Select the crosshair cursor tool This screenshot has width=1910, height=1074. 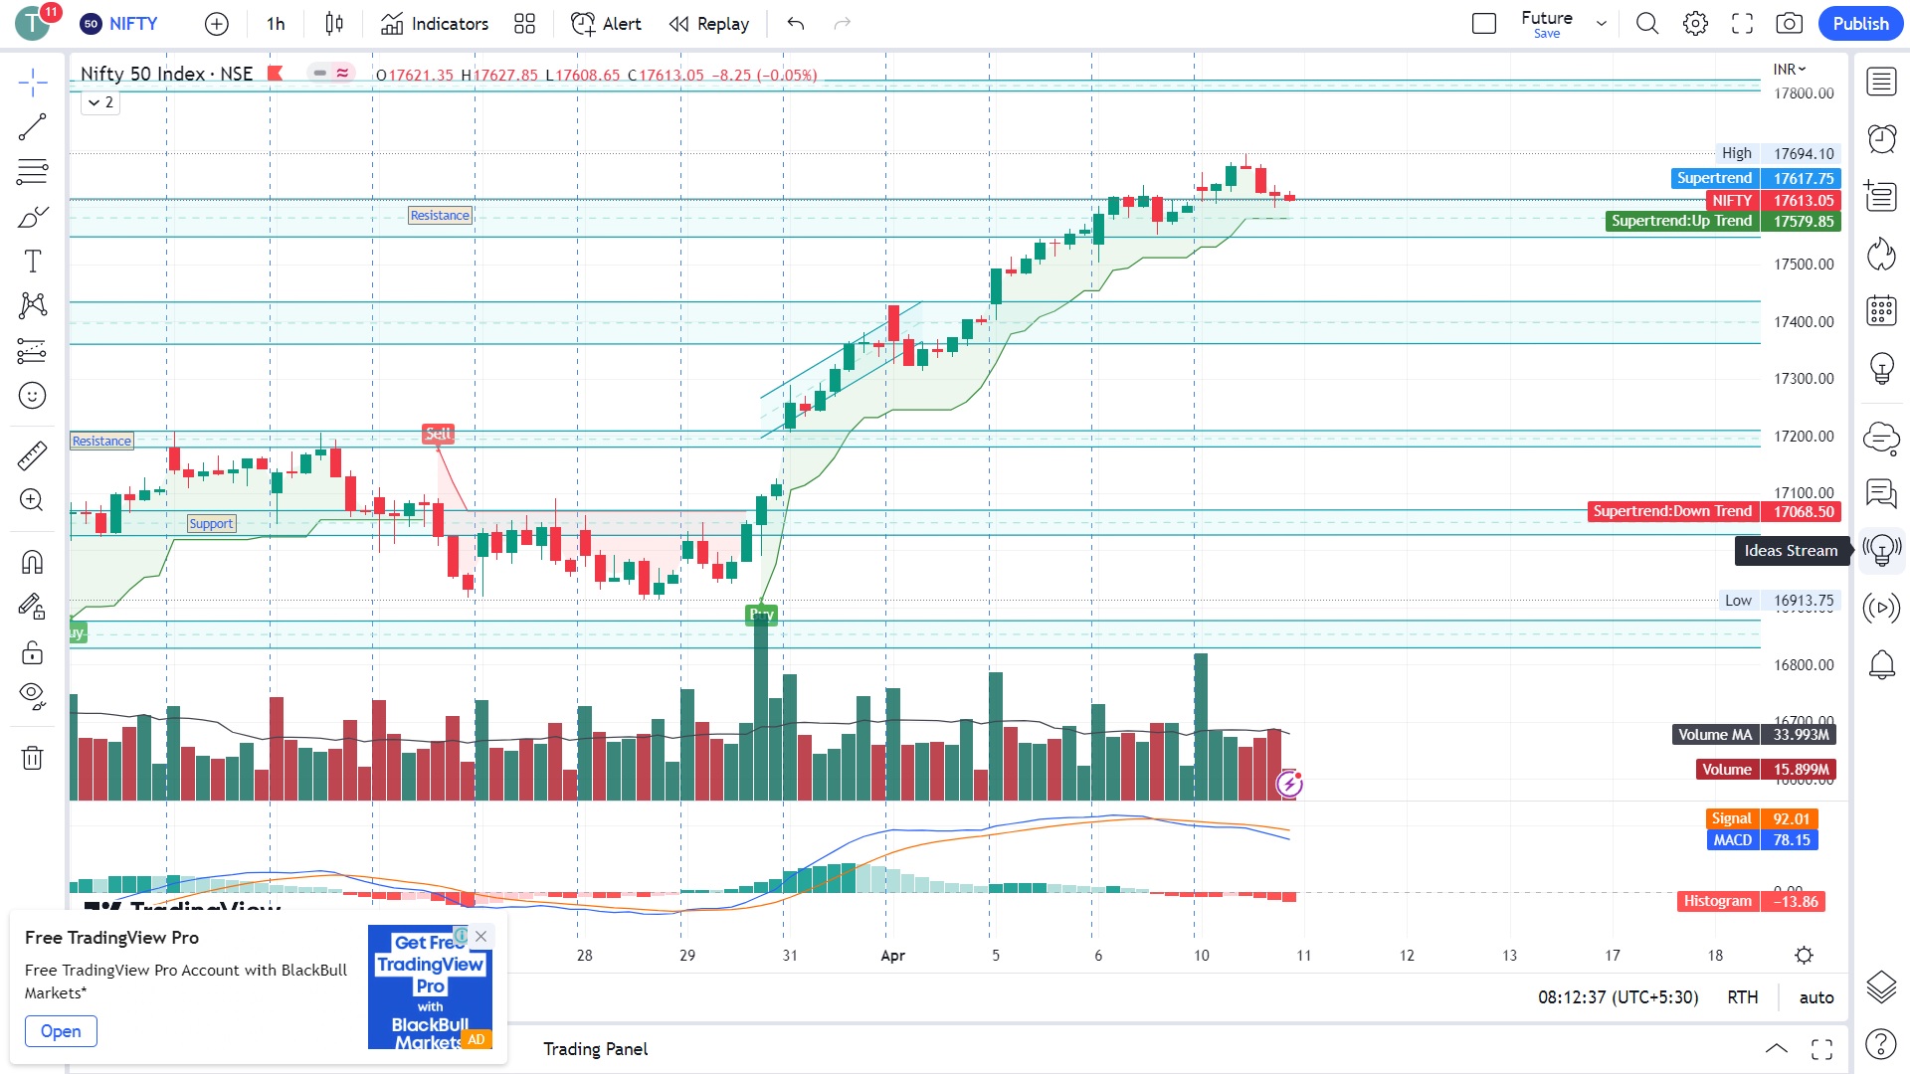click(33, 83)
